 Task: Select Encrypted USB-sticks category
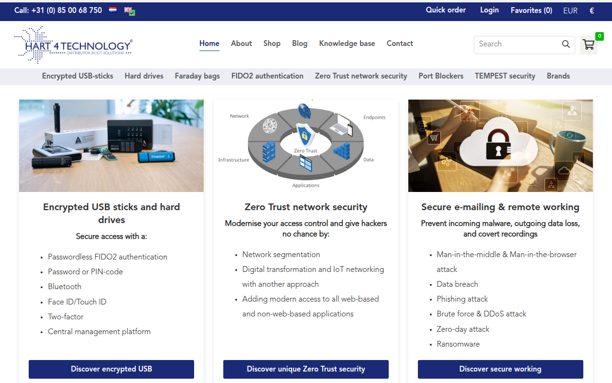[x=77, y=76]
